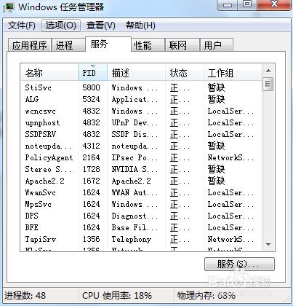Select the PolicyAgent service row
Viewport: 293px width, 306px height.
tap(141, 157)
